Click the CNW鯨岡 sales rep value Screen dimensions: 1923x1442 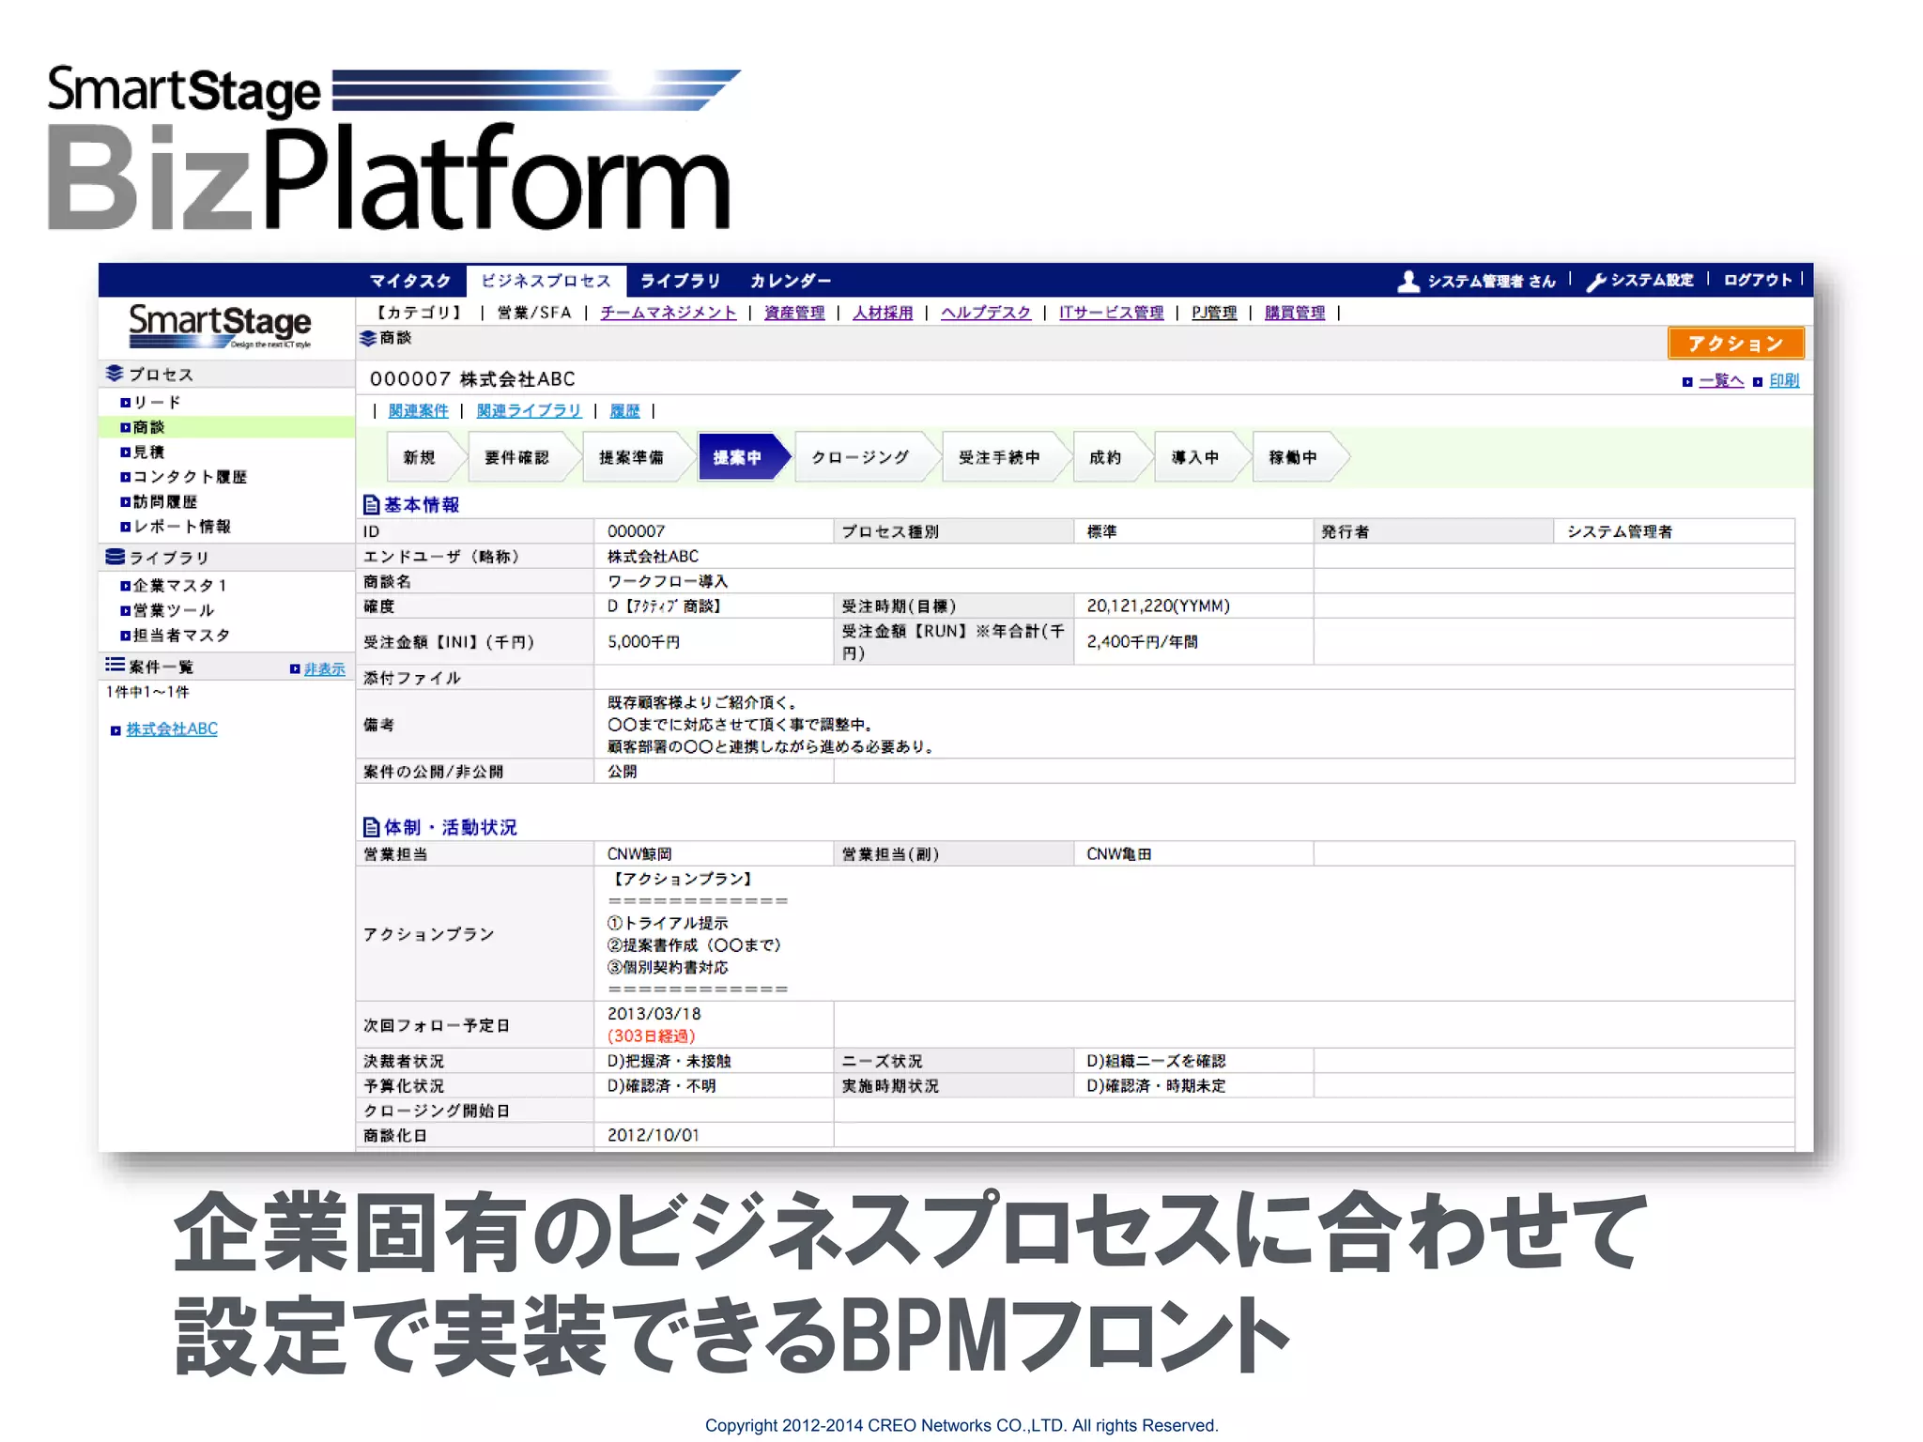click(638, 854)
